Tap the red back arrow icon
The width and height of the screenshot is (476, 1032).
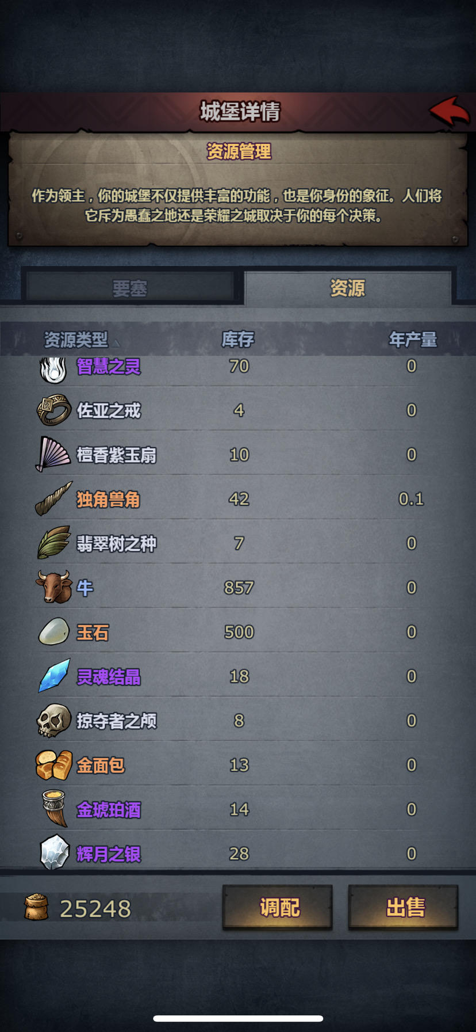[x=450, y=111]
